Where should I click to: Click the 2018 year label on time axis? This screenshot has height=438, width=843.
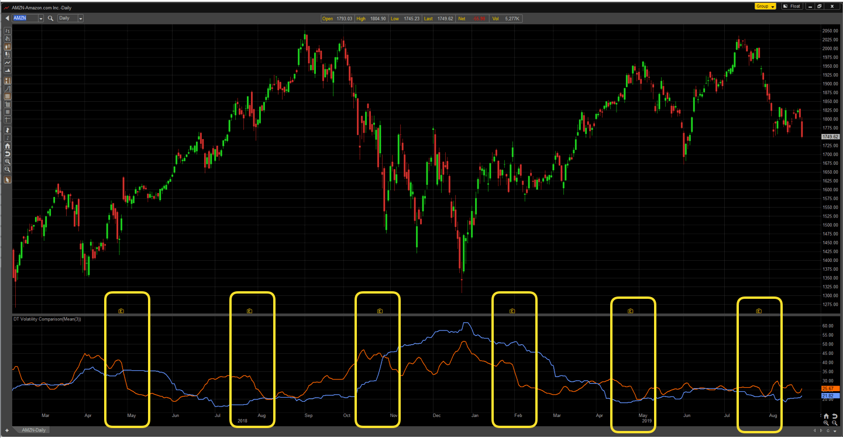pyautogui.click(x=243, y=421)
